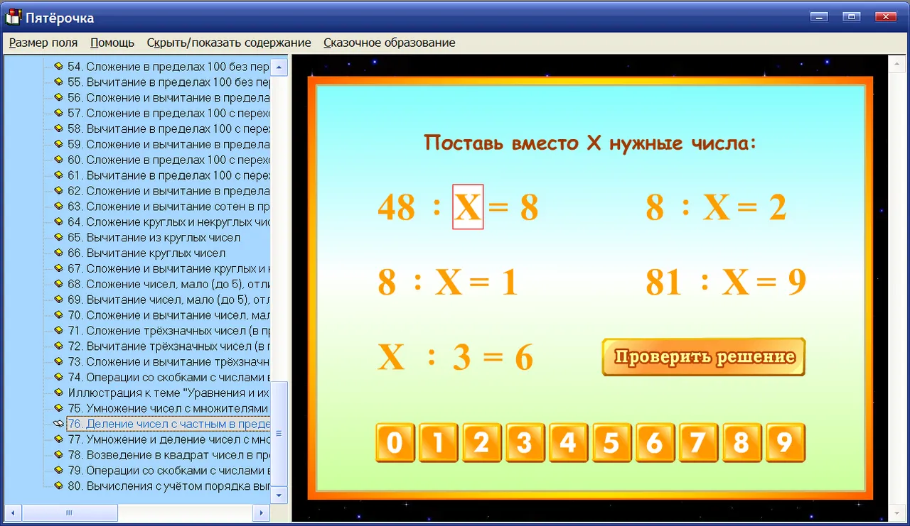Screen dimensions: 910x526
Task: Select lesson 59 in the contents tree
Action: pos(168,144)
